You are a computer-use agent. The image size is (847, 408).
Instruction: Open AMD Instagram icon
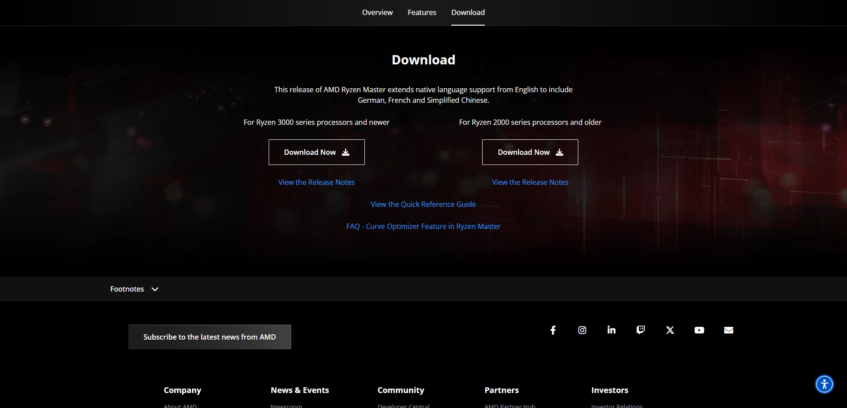[x=582, y=330]
